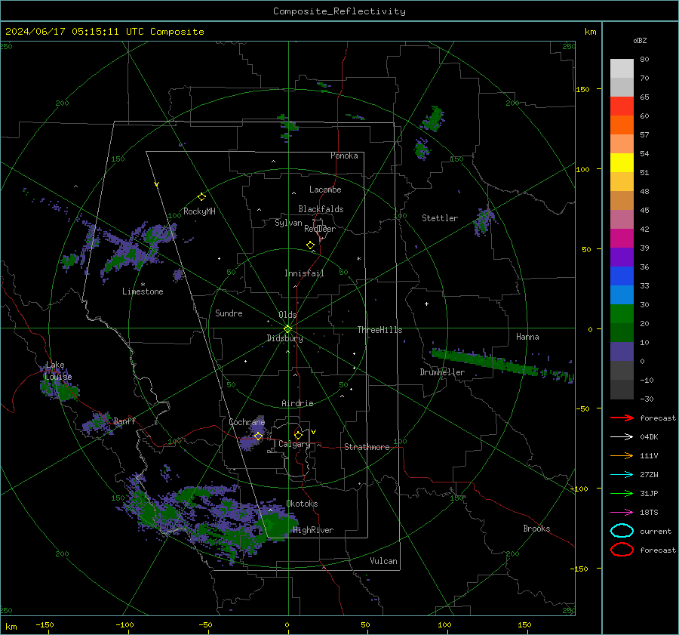Click the RockyMH label
Screen dimensions: 679x635
coord(199,211)
